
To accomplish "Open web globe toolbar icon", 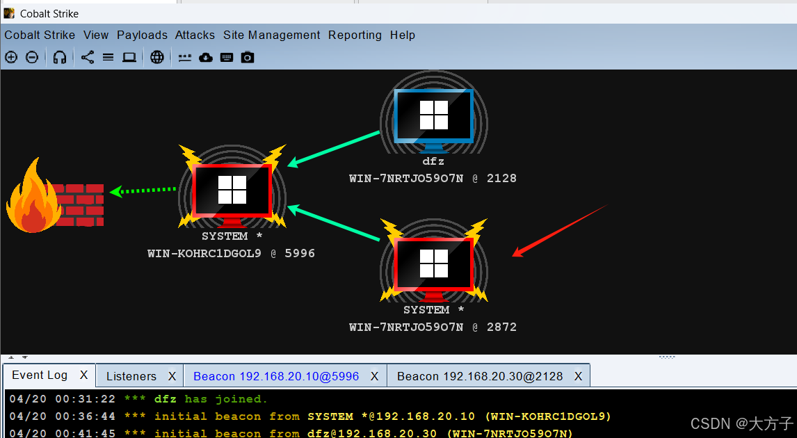I will click(x=157, y=58).
